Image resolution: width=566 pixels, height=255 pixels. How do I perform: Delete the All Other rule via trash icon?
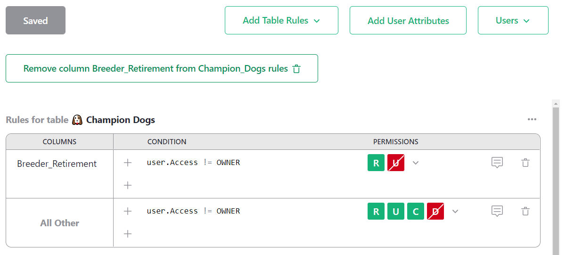coord(525,211)
